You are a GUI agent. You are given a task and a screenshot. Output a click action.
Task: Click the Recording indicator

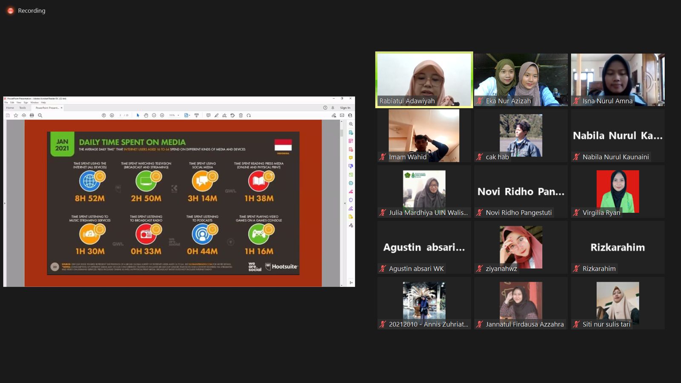pos(26,11)
